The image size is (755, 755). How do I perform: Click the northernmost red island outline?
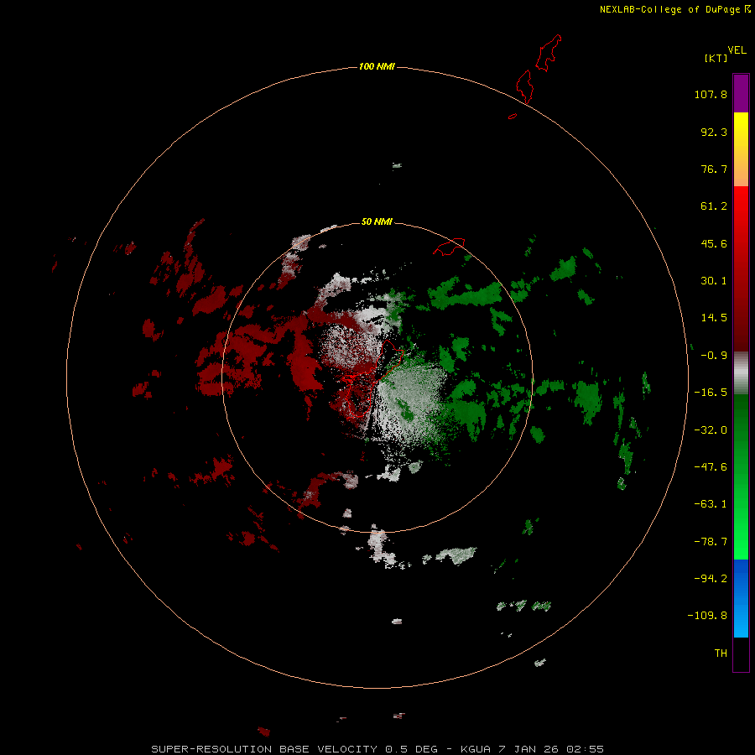pyautogui.click(x=549, y=53)
